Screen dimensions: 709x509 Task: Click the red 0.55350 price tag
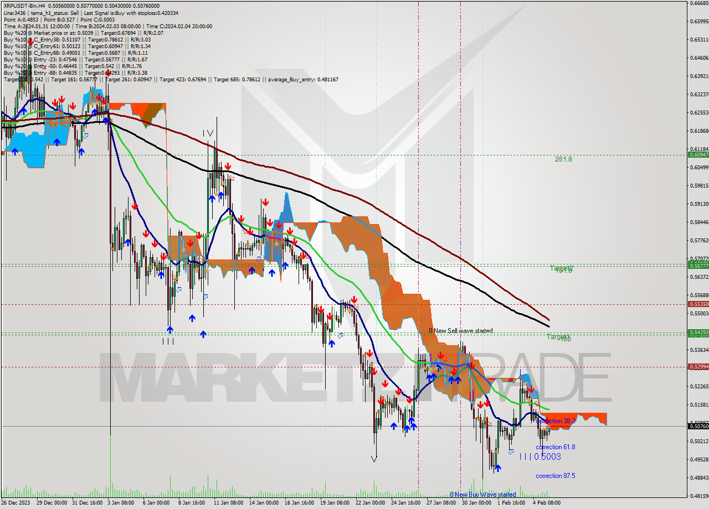698,304
